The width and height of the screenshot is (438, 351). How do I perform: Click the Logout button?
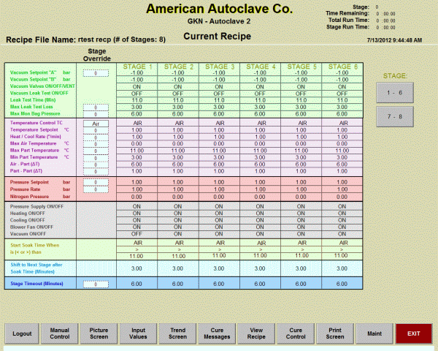22,333
